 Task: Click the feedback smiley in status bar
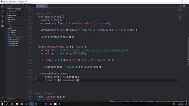[x=187, y=101]
